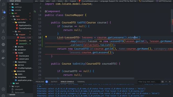Click the dto breadcrumb segment
The width and height of the screenshot is (173, 97).
[66, 1]
